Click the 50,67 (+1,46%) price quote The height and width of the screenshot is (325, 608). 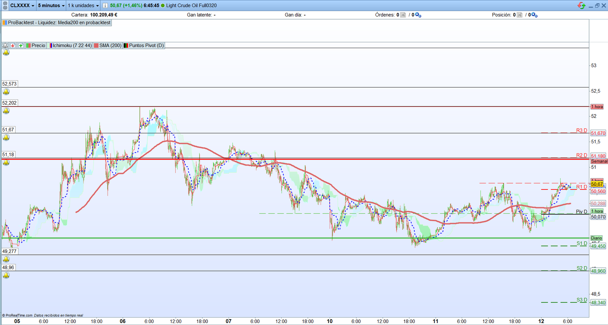126,6
